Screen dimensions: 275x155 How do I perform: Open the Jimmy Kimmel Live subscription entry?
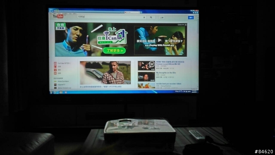point(62,88)
